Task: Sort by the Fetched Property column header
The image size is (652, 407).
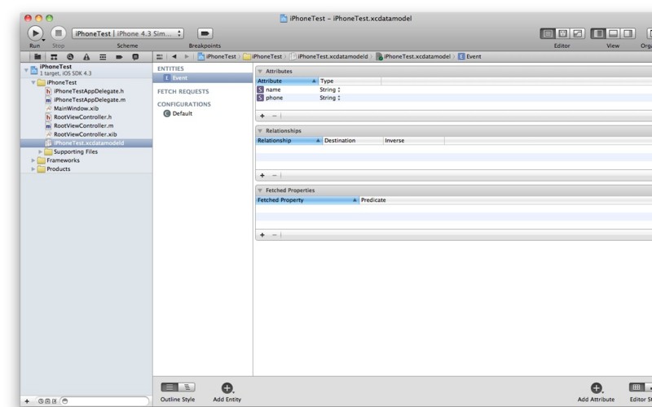Action: pos(307,200)
